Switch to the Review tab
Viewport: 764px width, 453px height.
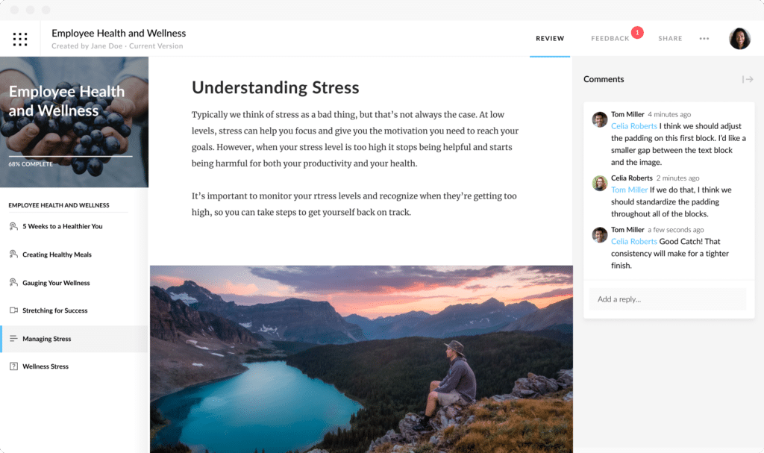pyautogui.click(x=550, y=39)
